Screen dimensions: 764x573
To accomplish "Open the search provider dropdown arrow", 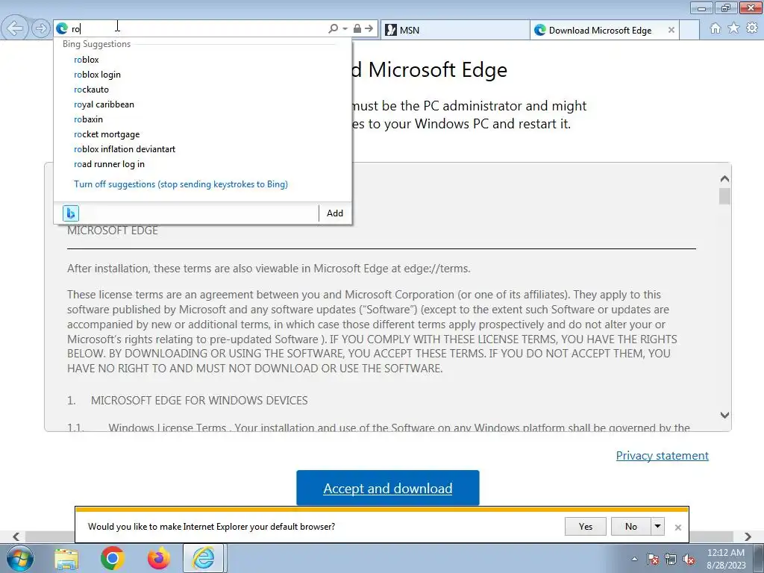I will tap(345, 29).
